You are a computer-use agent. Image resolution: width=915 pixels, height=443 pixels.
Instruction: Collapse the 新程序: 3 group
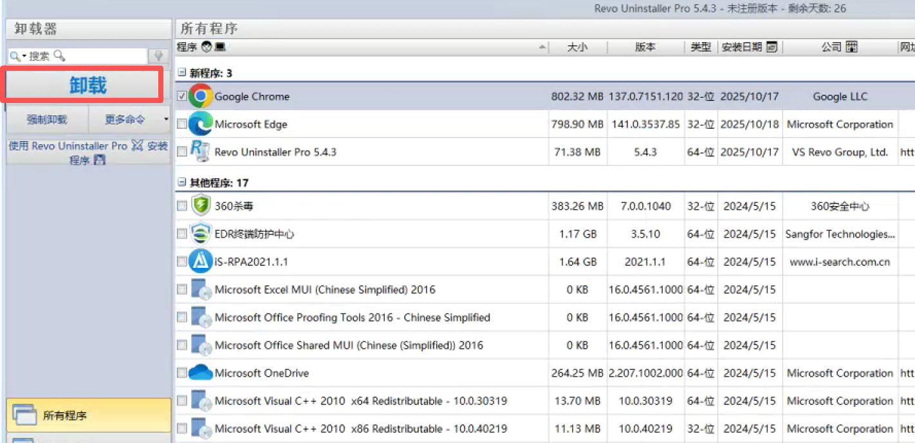182,73
